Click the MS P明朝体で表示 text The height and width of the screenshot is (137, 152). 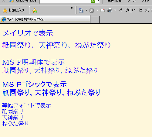33,62
